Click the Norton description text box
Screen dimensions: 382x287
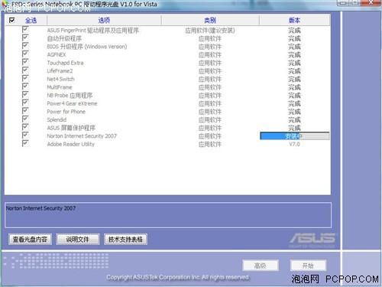click(x=168, y=215)
